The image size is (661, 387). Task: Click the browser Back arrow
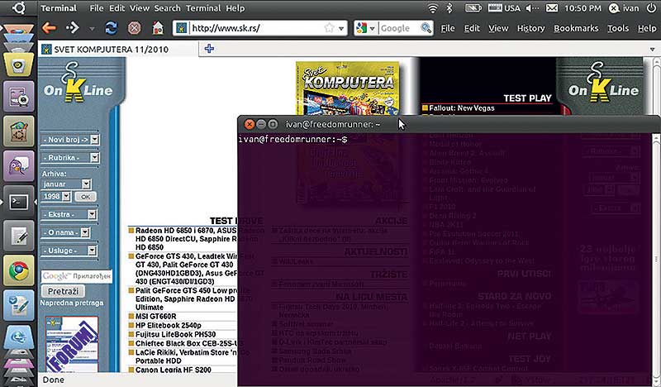click(x=50, y=28)
